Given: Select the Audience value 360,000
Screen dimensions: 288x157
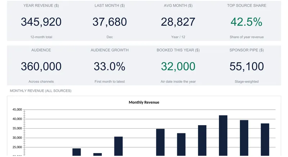Looking at the screenshot, I should 41,66.
